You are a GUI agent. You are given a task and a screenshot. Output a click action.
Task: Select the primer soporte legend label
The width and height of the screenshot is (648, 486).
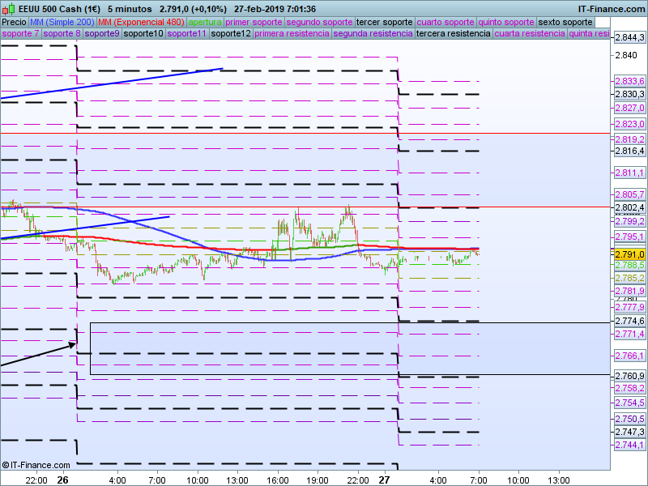(x=254, y=22)
